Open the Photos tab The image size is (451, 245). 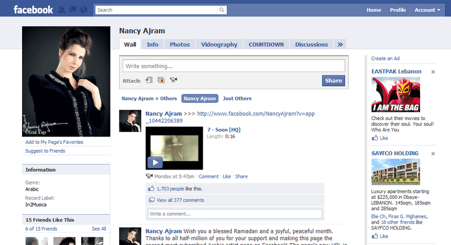(180, 45)
